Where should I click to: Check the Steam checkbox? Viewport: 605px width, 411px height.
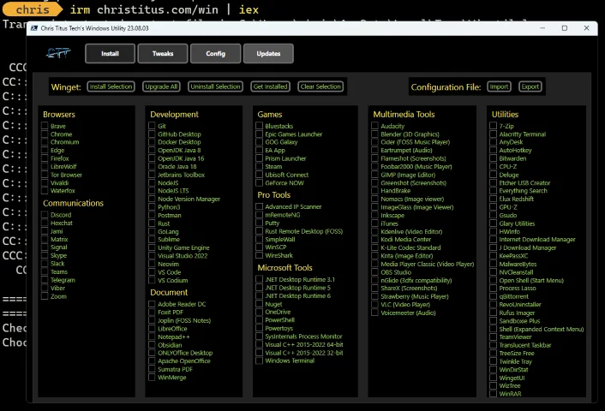coord(260,166)
